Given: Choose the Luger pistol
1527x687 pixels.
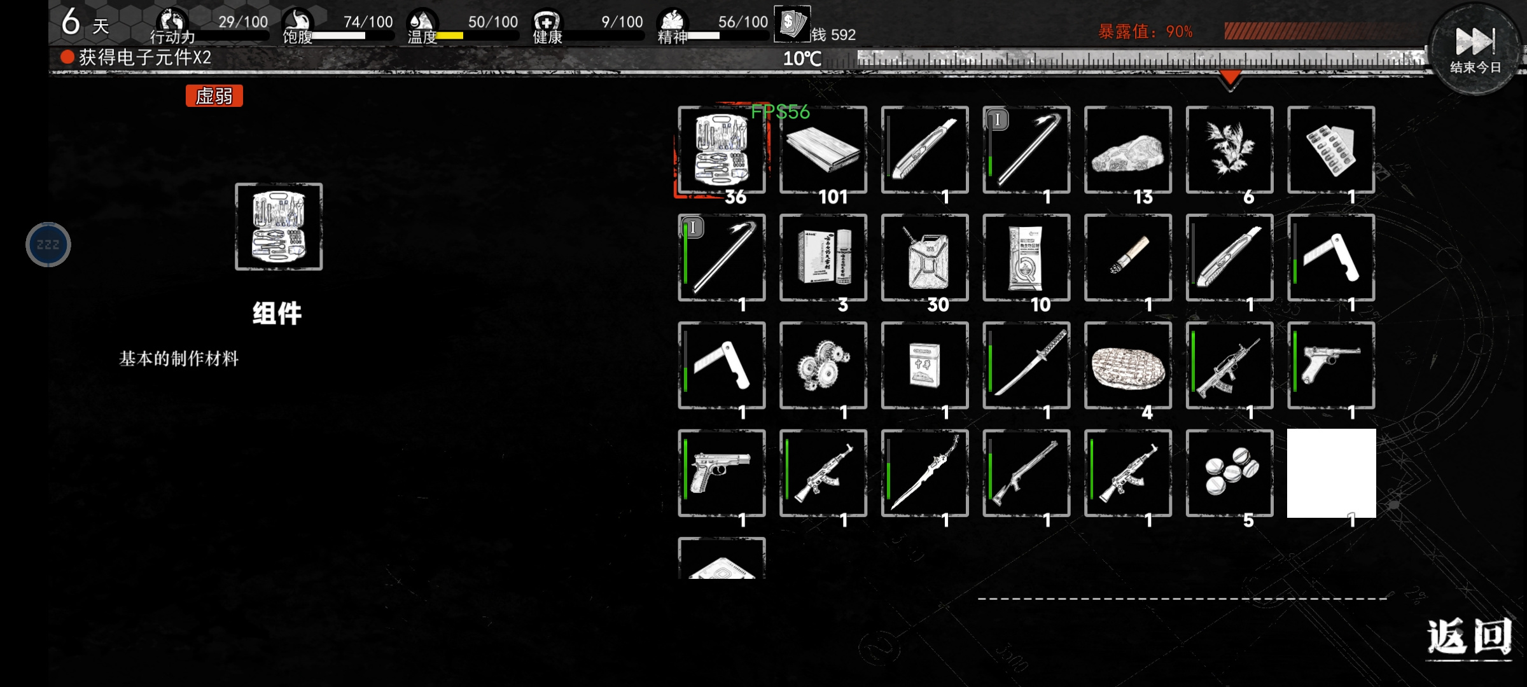Looking at the screenshot, I should [x=1331, y=366].
